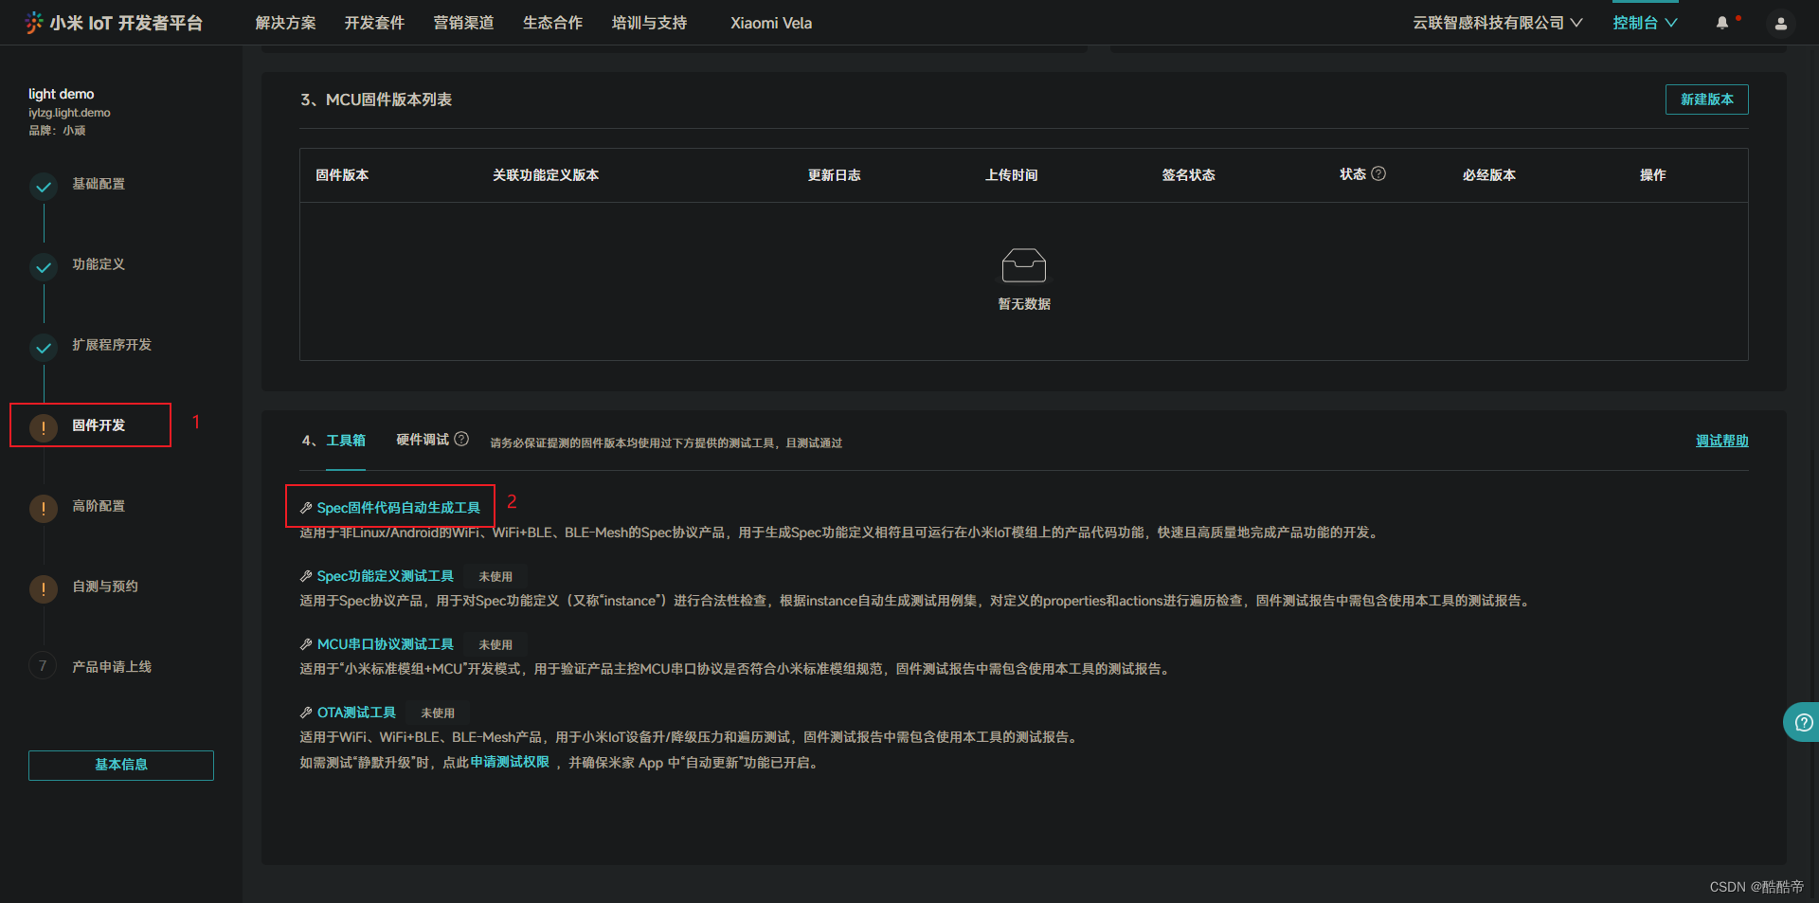Click the wrench icon beside Spec功能定义测试工具

pyautogui.click(x=306, y=576)
